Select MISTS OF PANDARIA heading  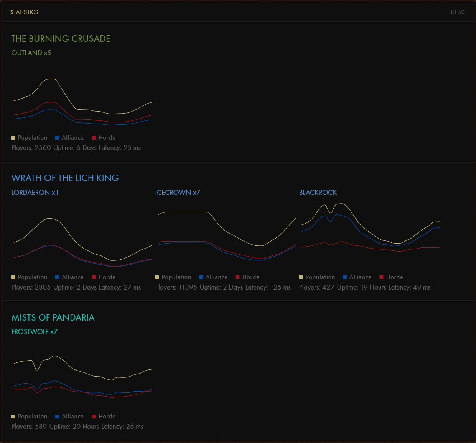pos(53,318)
